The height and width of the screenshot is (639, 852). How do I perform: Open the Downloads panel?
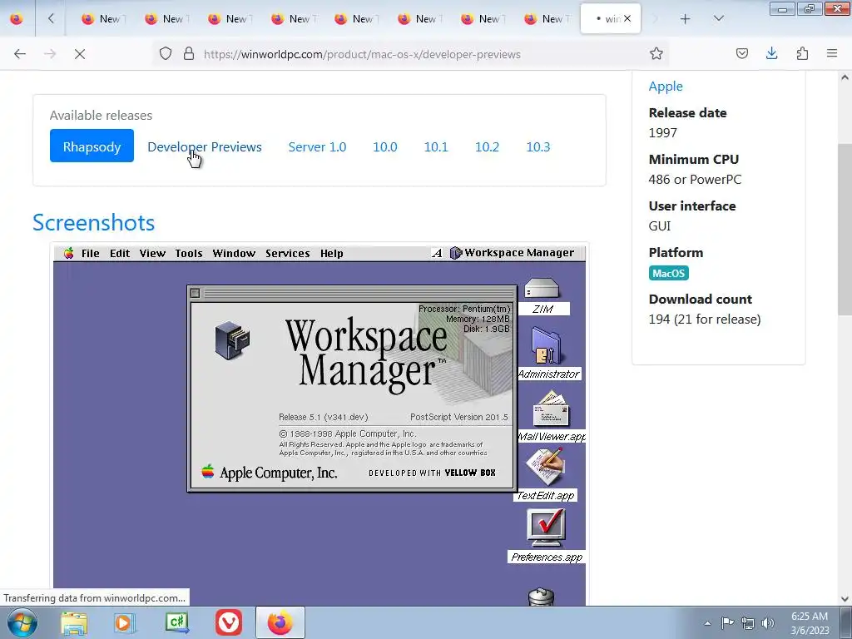[x=771, y=54]
